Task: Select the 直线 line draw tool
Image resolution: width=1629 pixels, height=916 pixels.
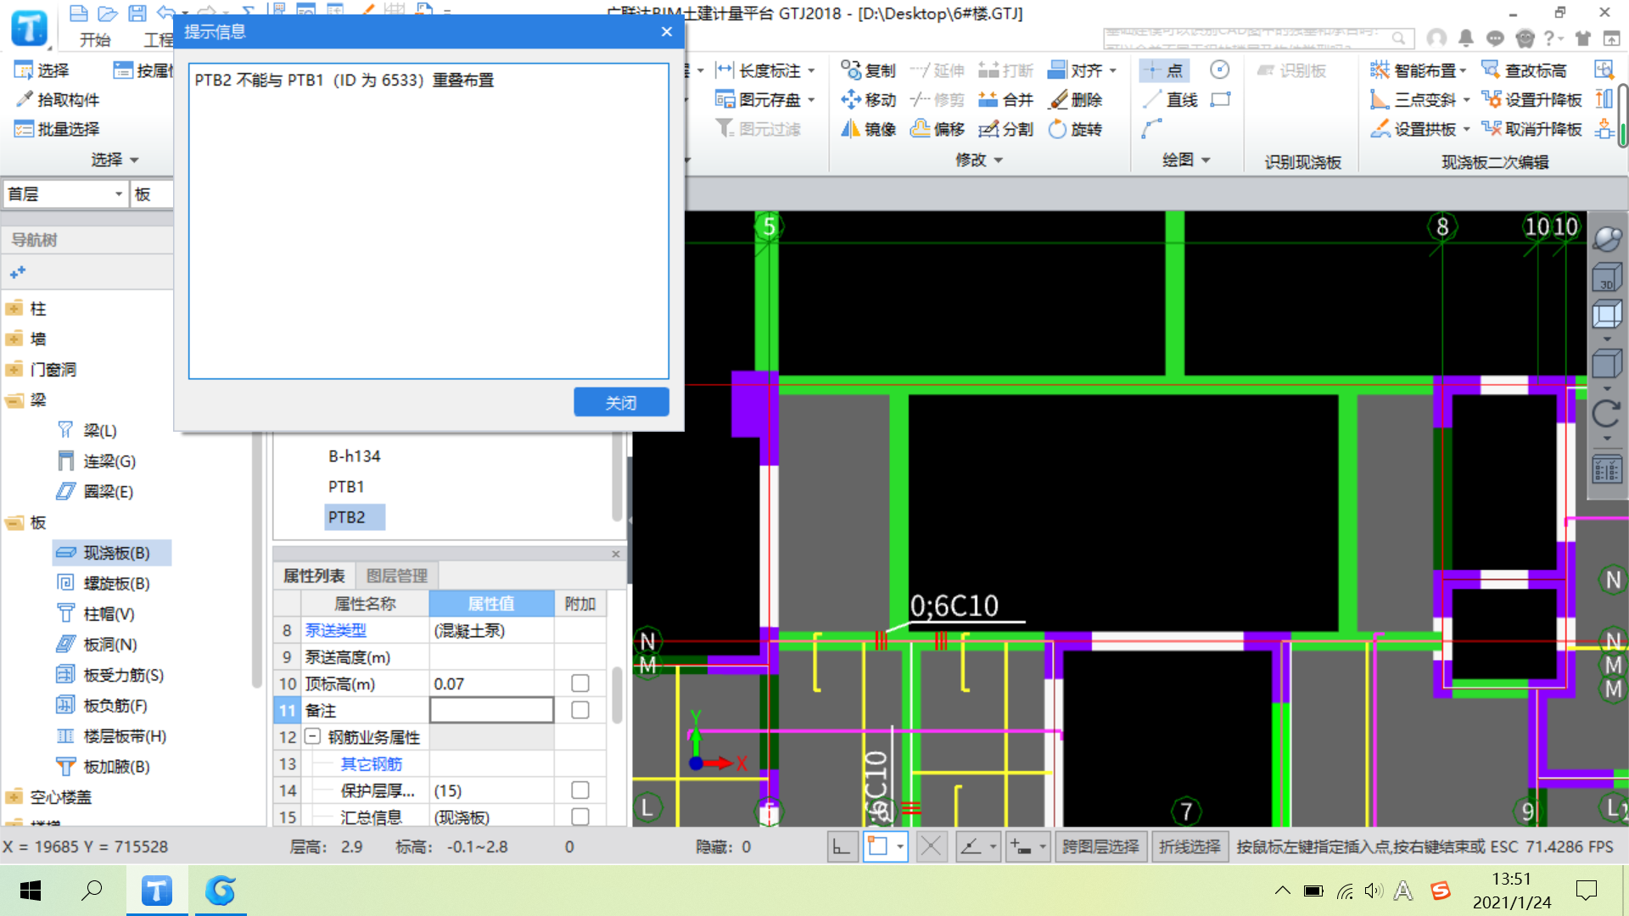Action: click(1170, 100)
